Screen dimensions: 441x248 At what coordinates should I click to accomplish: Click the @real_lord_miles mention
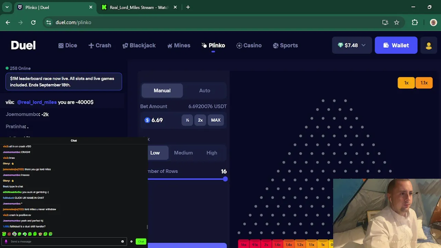point(37,102)
